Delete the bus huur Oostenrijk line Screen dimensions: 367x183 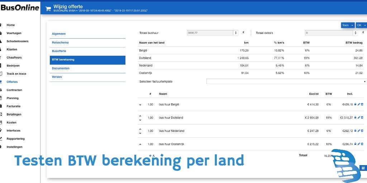pyautogui.click(x=362, y=144)
